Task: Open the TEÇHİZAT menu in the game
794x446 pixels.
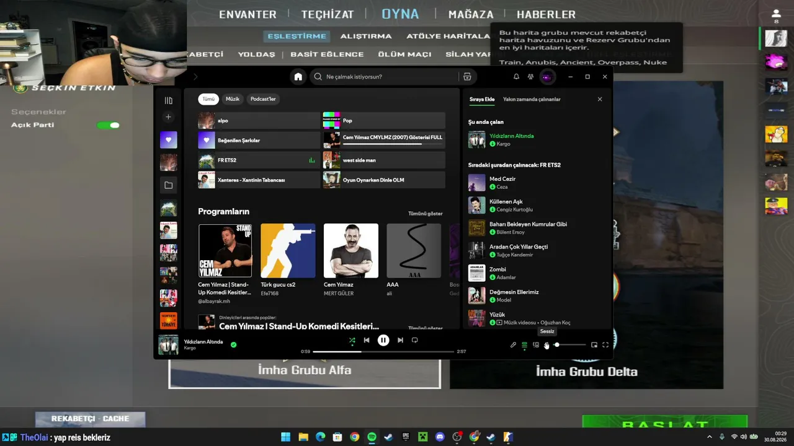Action: pyautogui.click(x=328, y=14)
